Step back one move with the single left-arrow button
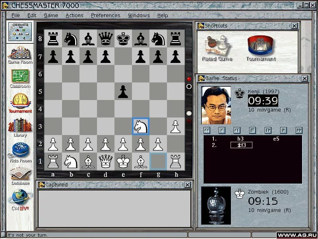Image resolution: width=318 pixels, height=239 pixels. click(x=222, y=130)
